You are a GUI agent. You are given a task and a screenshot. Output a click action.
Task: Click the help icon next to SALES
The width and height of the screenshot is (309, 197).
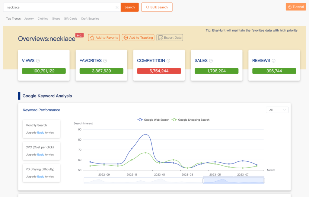[x=211, y=61]
